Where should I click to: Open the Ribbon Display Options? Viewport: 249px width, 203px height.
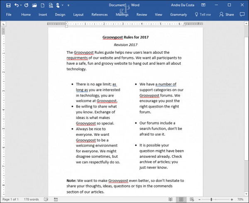[x=203, y=5]
